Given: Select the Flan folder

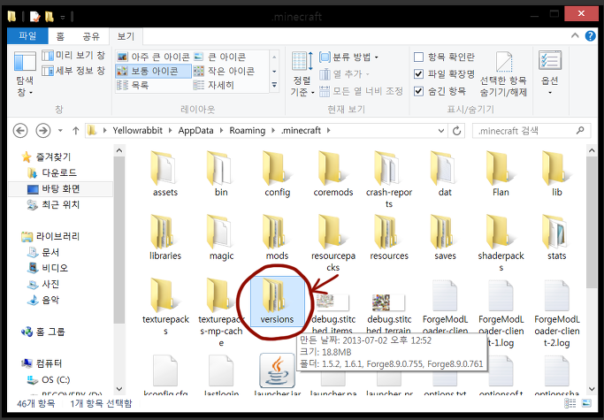Looking at the screenshot, I should tap(501, 173).
